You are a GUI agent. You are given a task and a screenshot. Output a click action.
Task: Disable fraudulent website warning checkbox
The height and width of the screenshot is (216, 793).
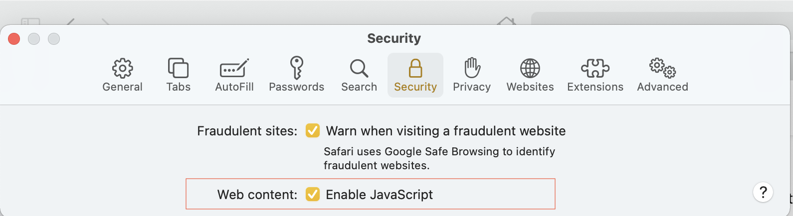tap(313, 131)
